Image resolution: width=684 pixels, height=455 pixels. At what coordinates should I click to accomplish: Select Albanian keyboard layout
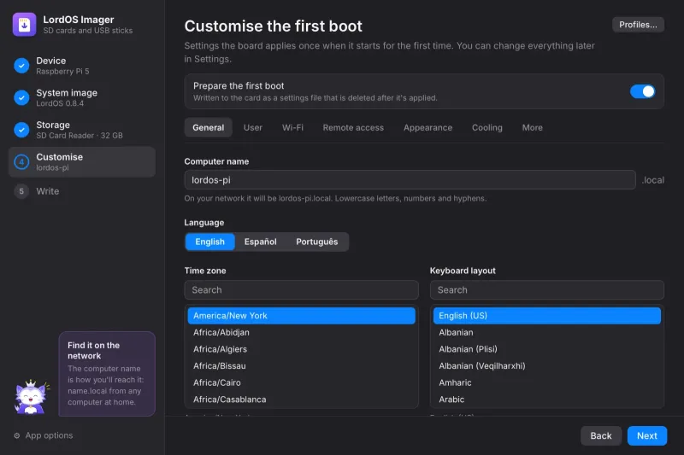coord(547,333)
